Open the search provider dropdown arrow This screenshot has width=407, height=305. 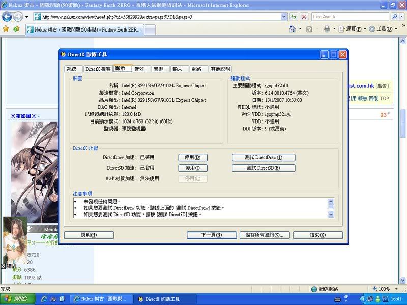pyautogui.click(x=402, y=17)
